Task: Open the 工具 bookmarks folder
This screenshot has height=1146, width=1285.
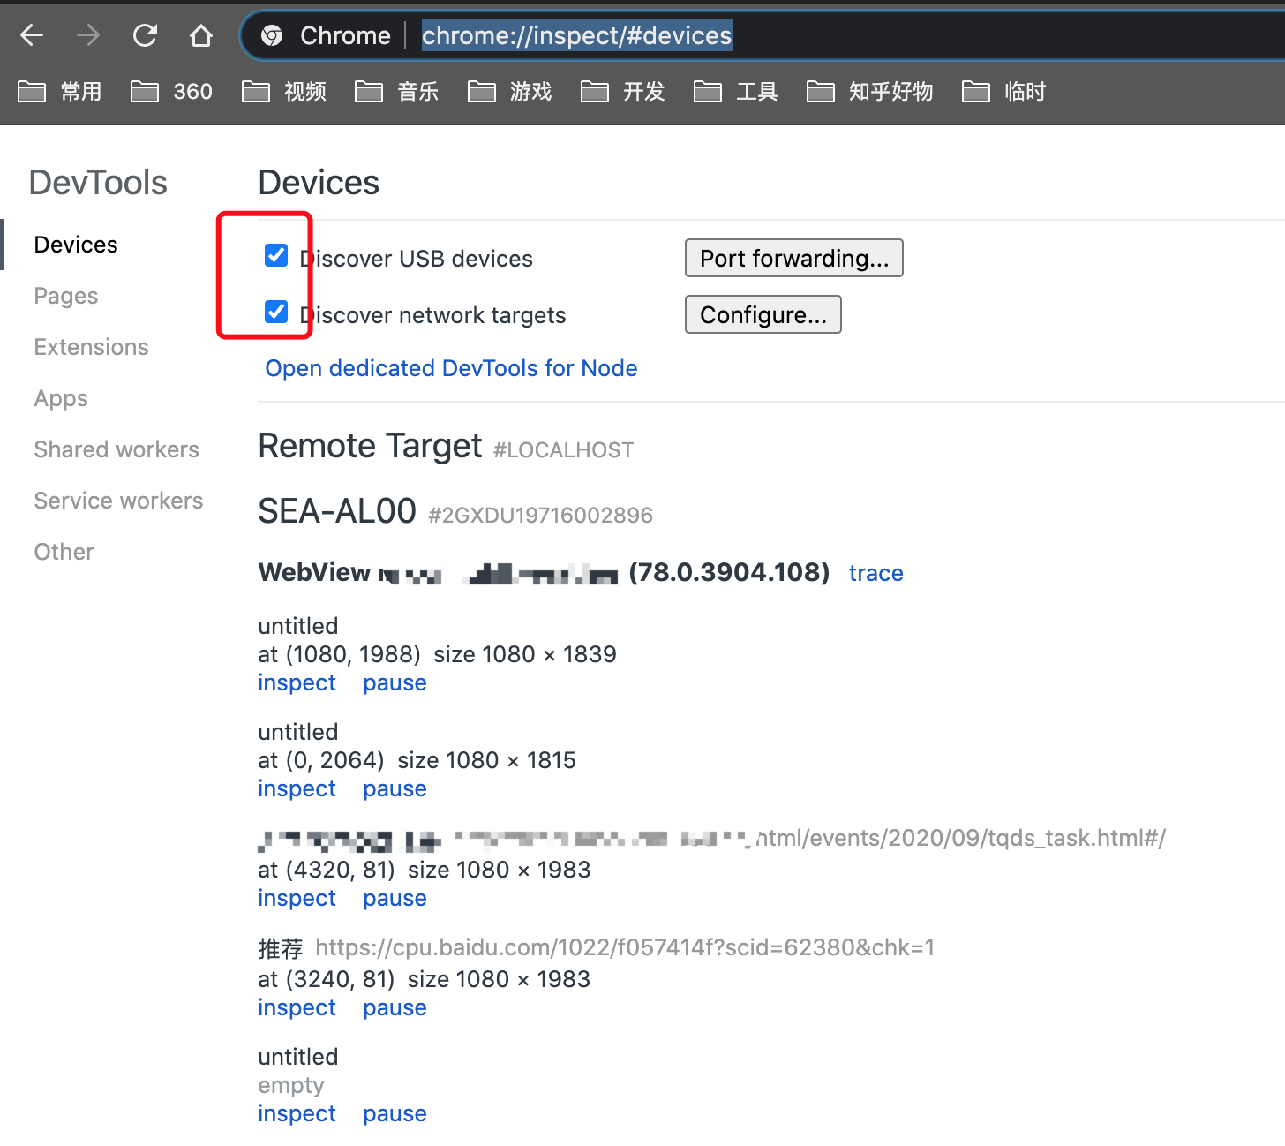Action: coord(737,91)
